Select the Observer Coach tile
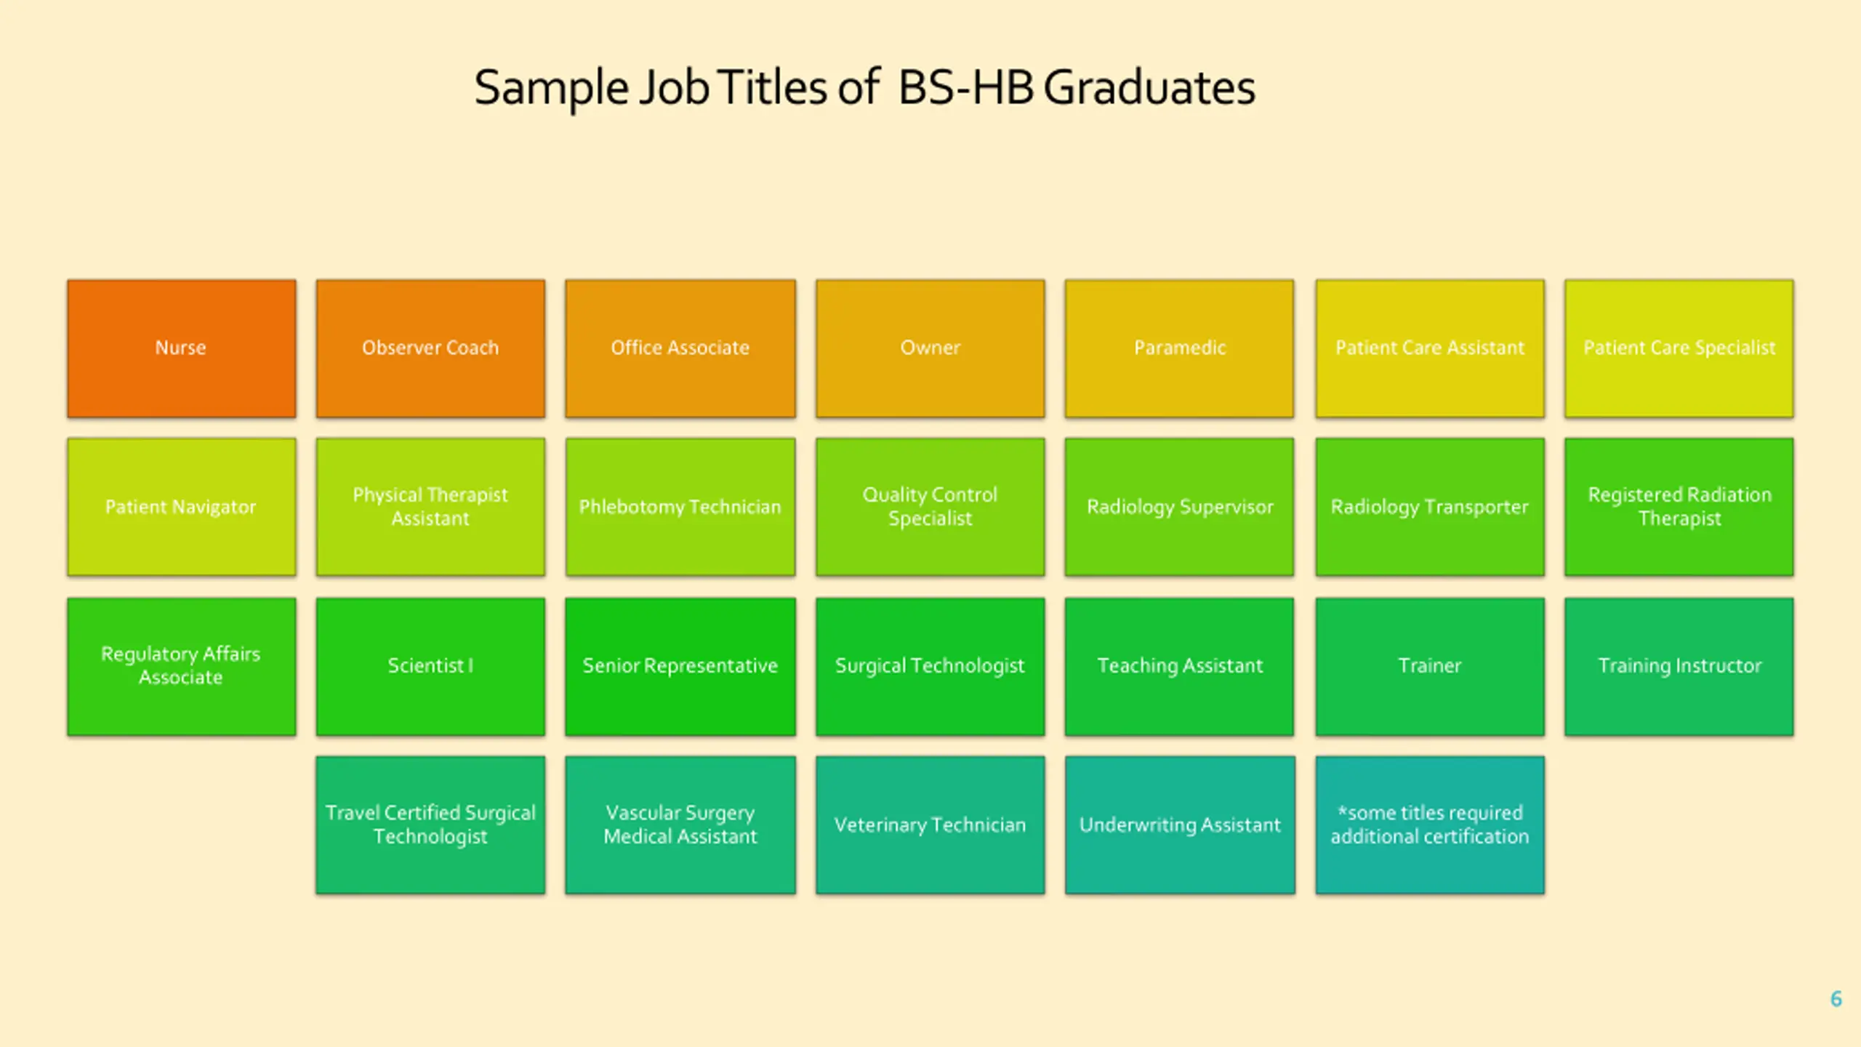The width and height of the screenshot is (1861, 1047). tap(430, 348)
